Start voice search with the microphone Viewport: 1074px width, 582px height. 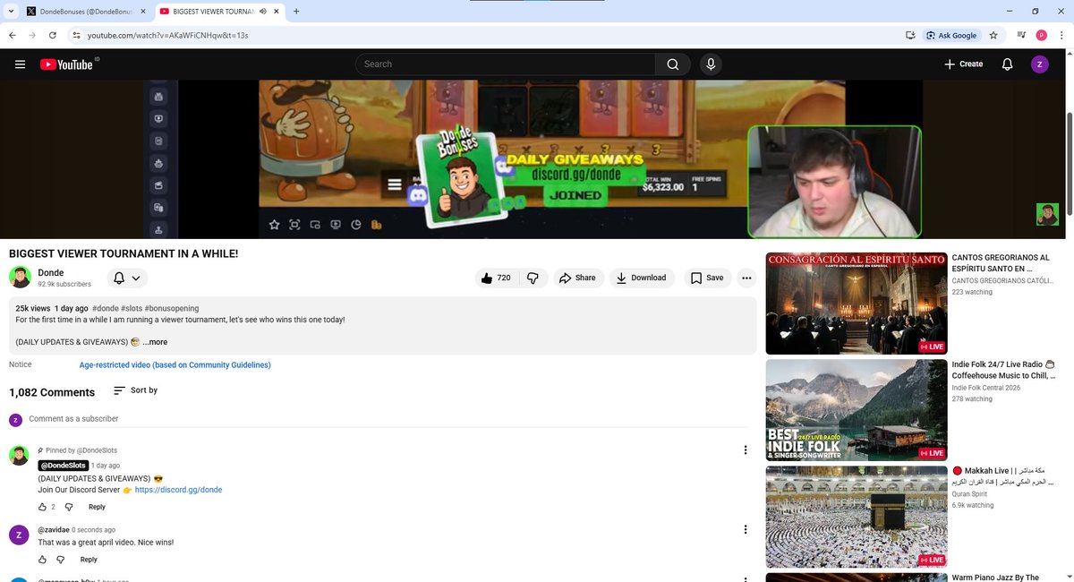(711, 64)
